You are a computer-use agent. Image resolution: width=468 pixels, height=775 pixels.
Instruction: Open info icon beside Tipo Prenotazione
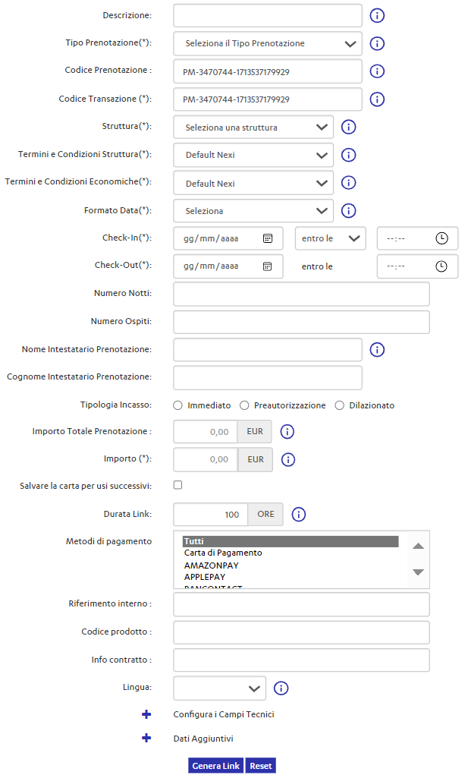(x=377, y=43)
